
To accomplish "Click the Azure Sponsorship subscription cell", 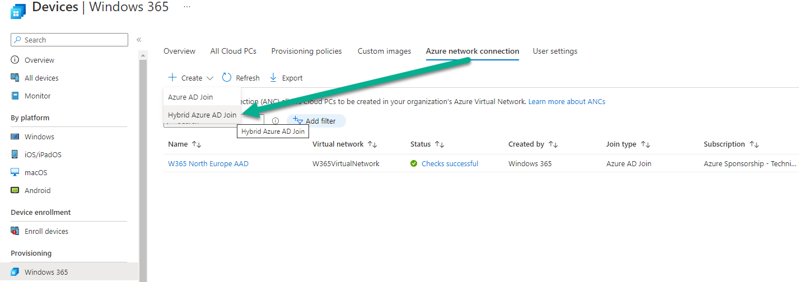I will (x=750, y=164).
